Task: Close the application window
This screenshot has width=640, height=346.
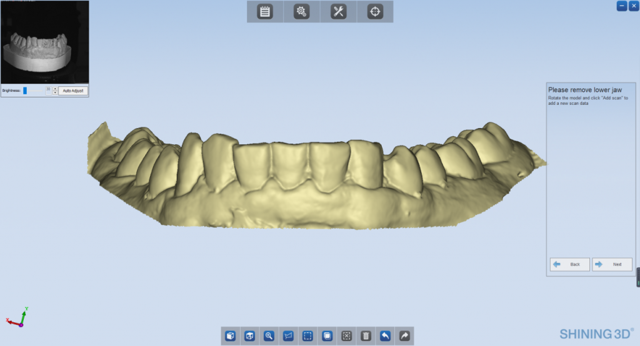Action: 634,6
